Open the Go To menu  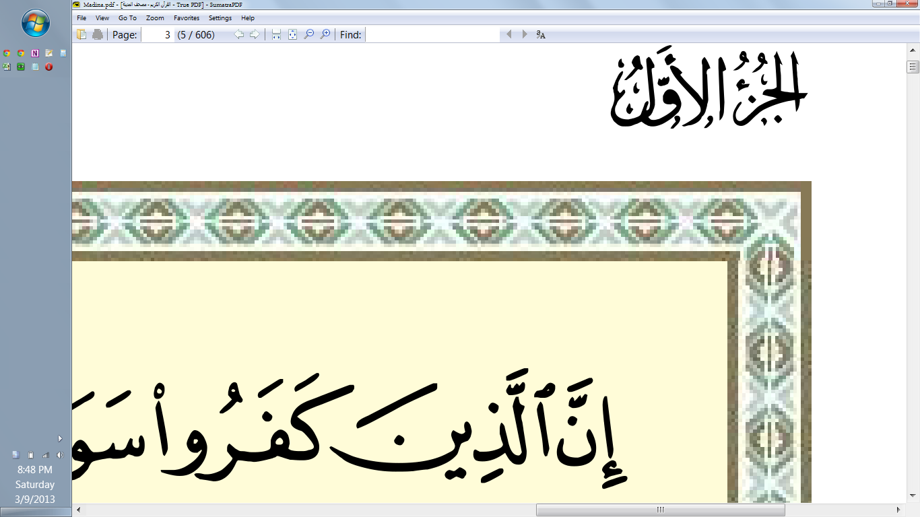click(x=127, y=18)
